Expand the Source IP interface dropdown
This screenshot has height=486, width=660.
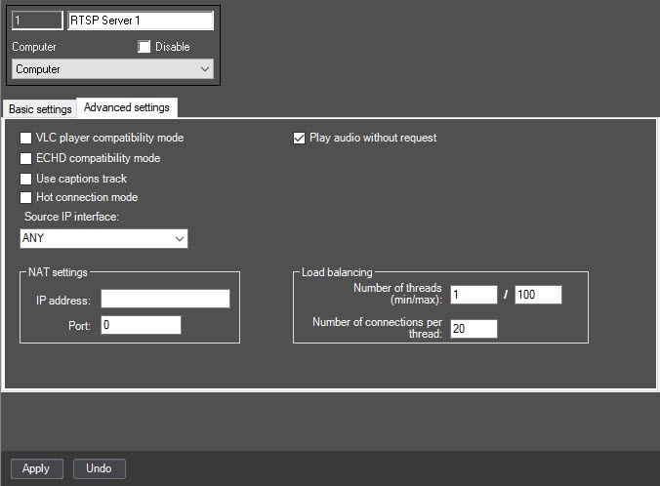tap(103, 238)
